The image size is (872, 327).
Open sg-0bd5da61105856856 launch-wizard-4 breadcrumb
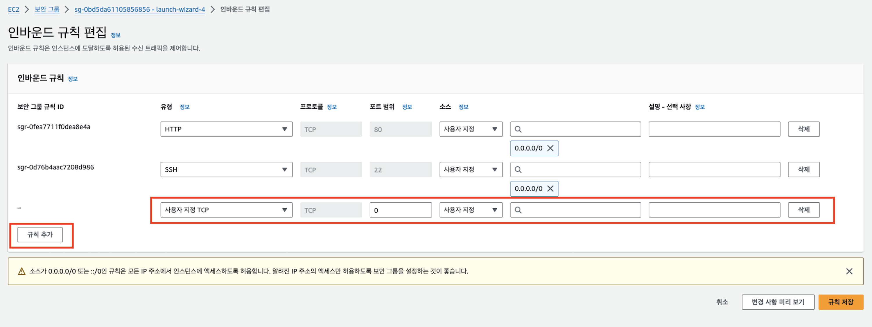click(x=139, y=10)
